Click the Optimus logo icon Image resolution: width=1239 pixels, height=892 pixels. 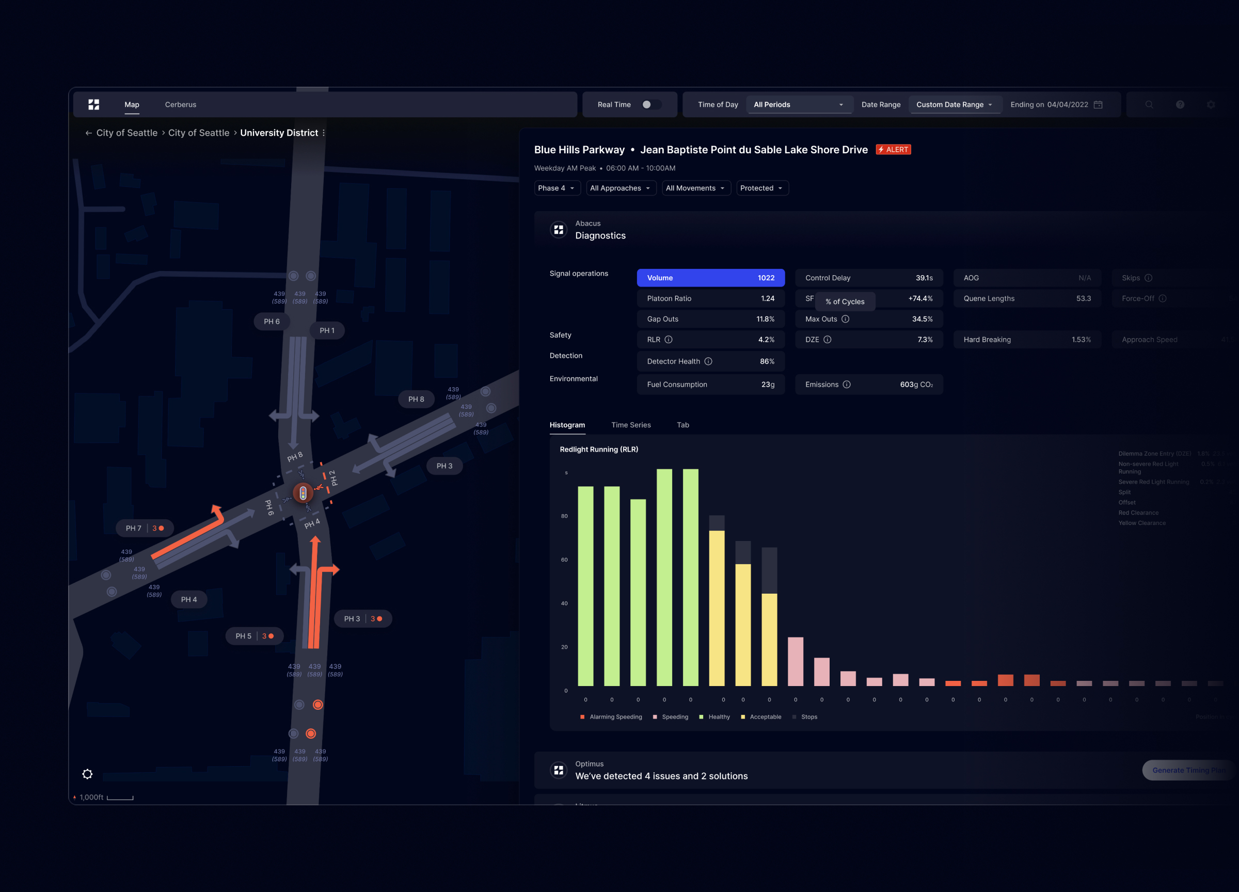pyautogui.click(x=558, y=770)
